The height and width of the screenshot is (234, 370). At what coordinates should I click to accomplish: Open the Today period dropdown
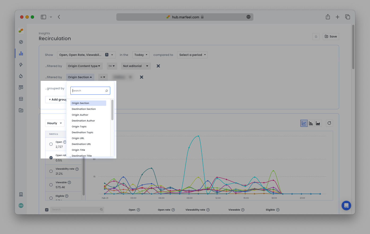pos(141,55)
